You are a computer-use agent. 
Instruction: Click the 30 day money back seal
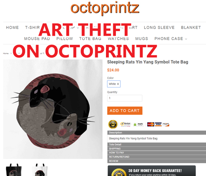(x=119, y=172)
